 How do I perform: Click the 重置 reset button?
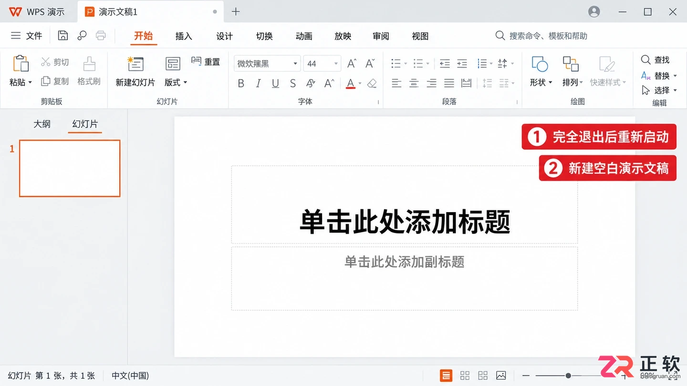pyautogui.click(x=206, y=61)
